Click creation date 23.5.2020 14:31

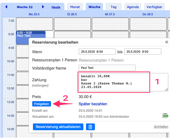(x=90, y=111)
